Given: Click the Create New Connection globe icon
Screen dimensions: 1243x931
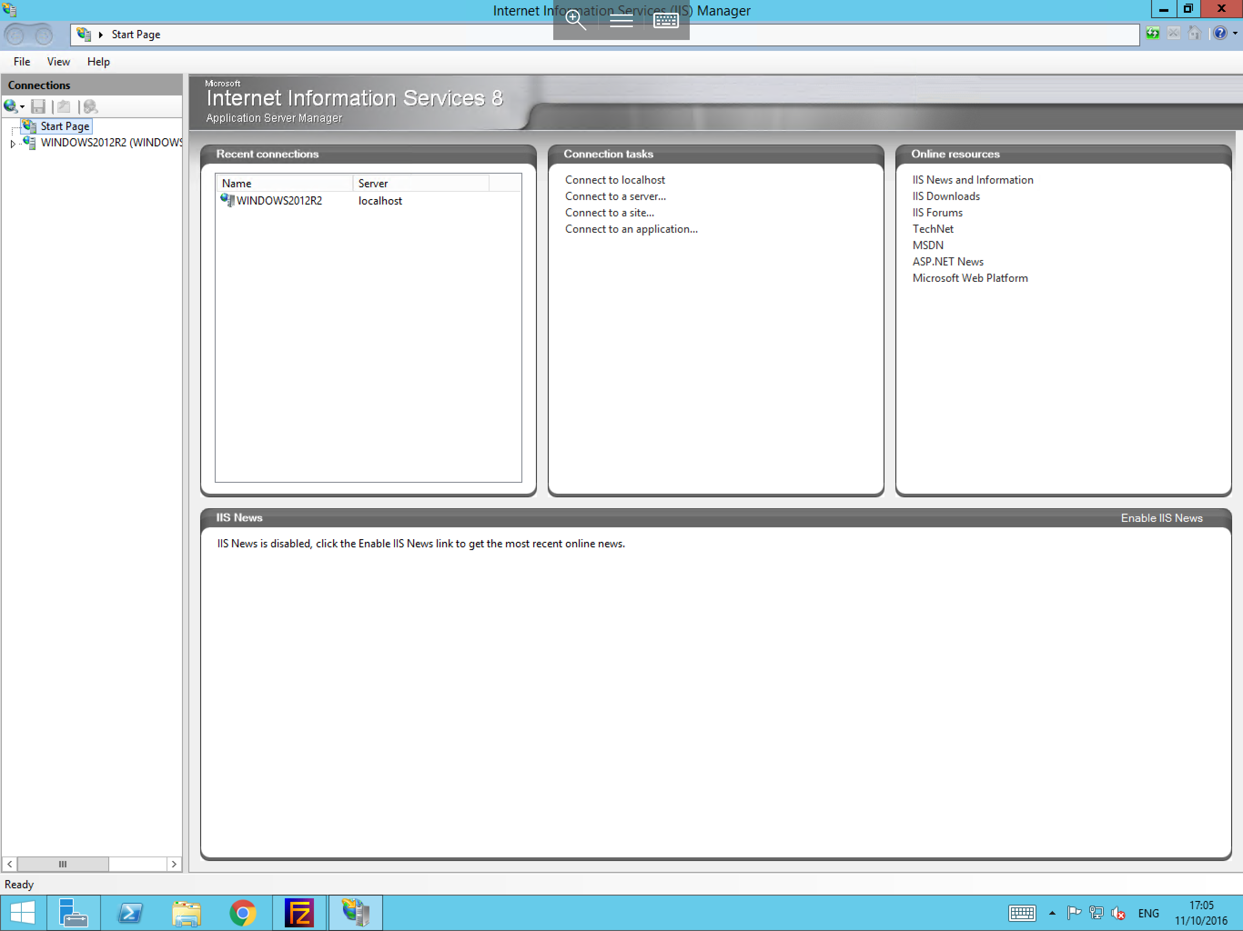Looking at the screenshot, I should (x=10, y=106).
